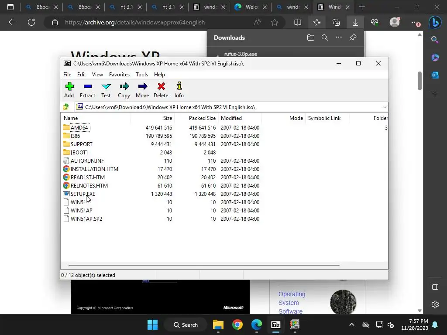Select the WIN51AP.SP2 file

coord(86,219)
